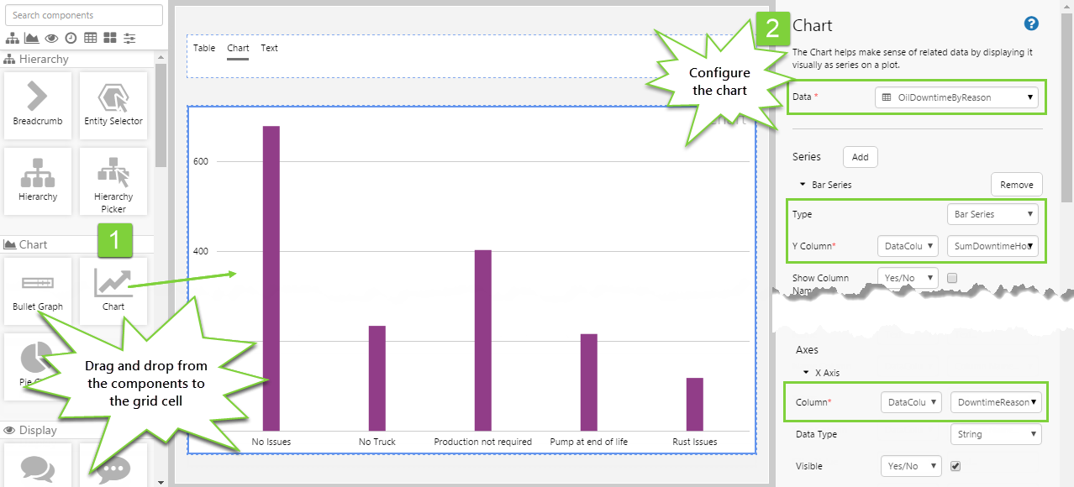The height and width of the screenshot is (487, 1074).
Task: Filter components by Hierarchy category icon
Action: tap(13, 38)
